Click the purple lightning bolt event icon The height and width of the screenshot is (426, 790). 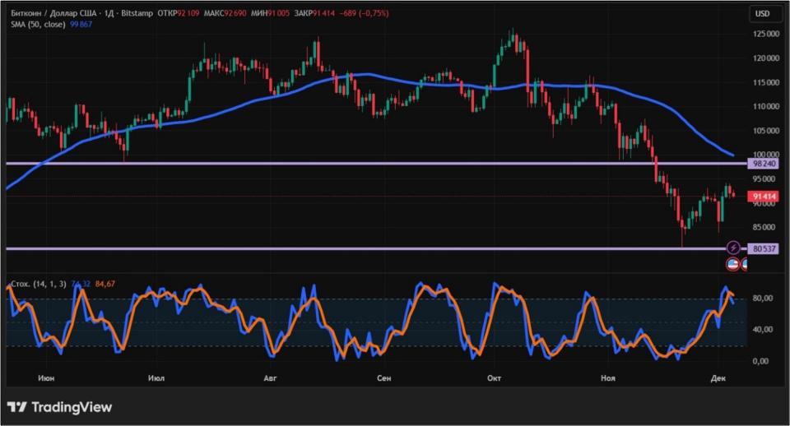tap(733, 248)
